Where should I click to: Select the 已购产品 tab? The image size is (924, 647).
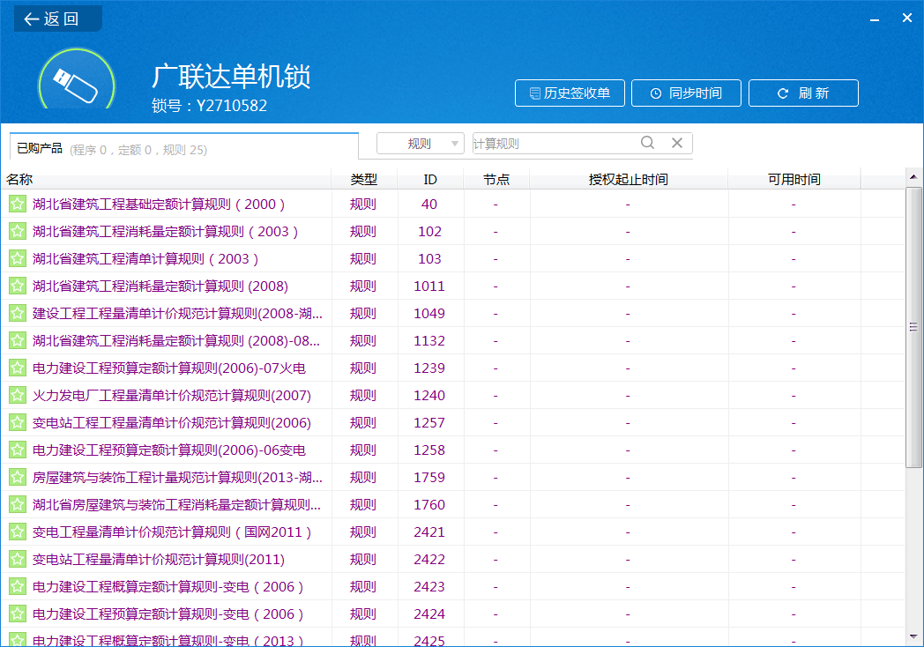pos(184,148)
